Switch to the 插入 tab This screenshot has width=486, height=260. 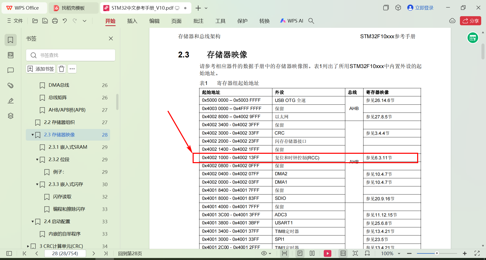pyautogui.click(x=132, y=21)
